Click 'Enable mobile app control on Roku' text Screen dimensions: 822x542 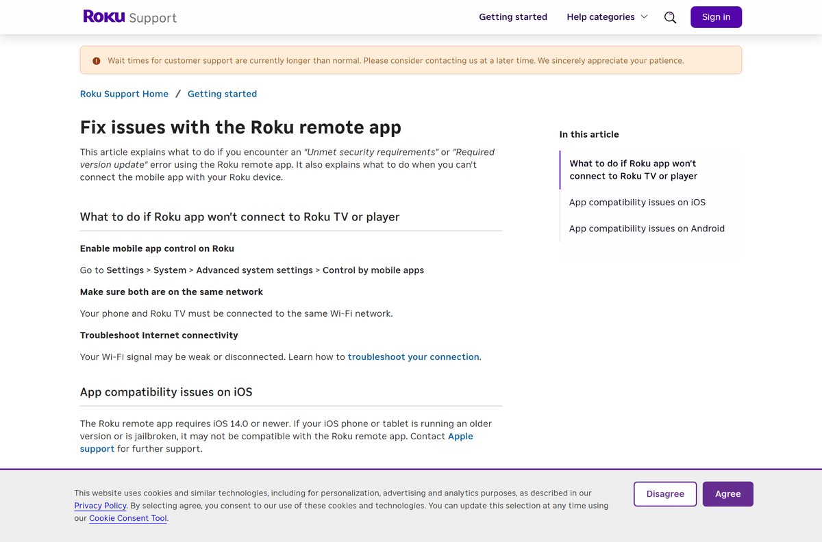pos(157,248)
